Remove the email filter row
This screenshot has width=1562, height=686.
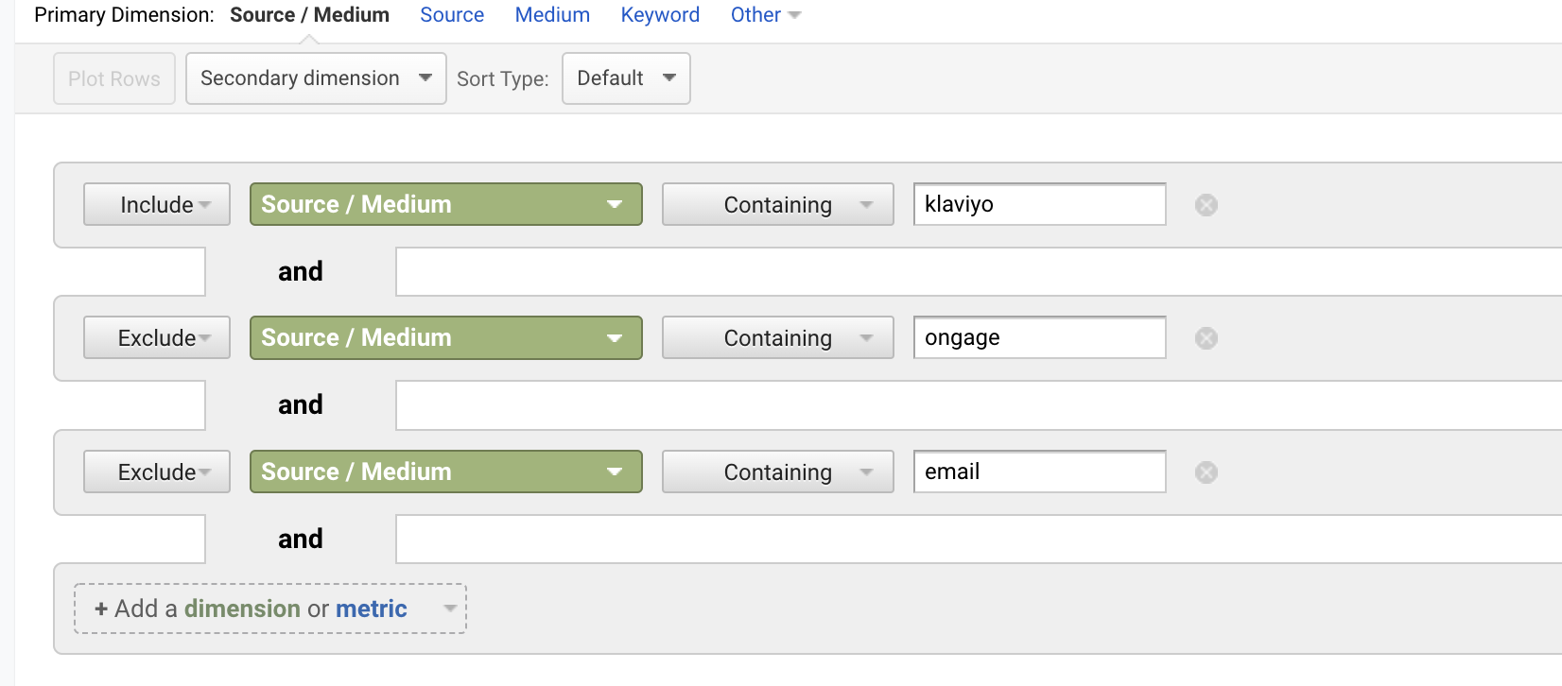(x=1206, y=472)
